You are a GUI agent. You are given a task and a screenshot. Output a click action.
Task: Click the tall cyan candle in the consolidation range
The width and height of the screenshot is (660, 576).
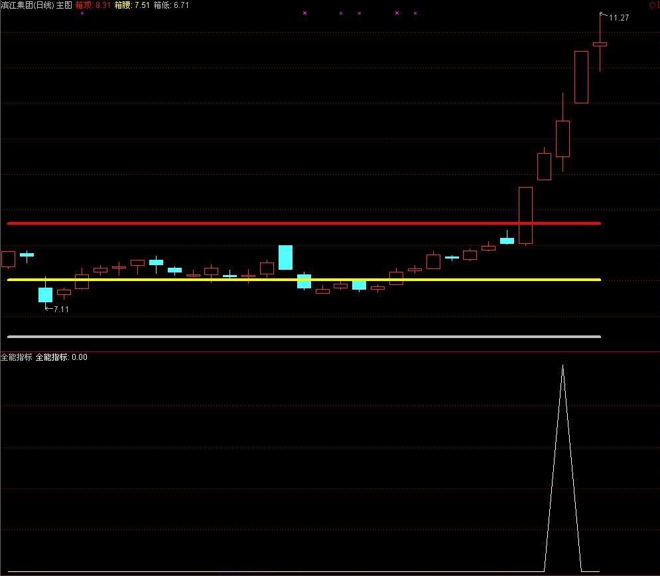click(x=285, y=257)
